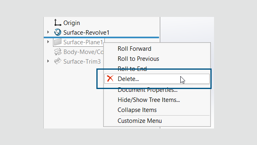The width and height of the screenshot is (257, 145).
Task: Click the Surface-Revolve1 feature icon
Action: click(x=58, y=32)
